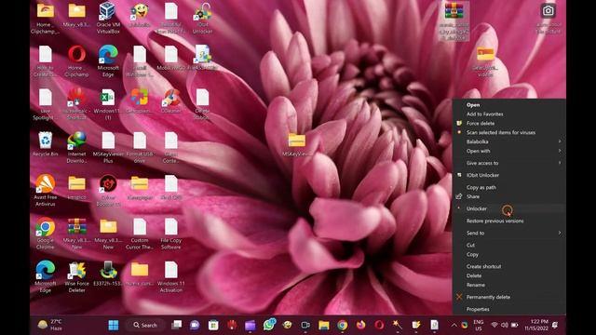The height and width of the screenshot is (335, 596).
Task: Select the Balabolka smiley desktop shortcut
Action: [x=140, y=15]
